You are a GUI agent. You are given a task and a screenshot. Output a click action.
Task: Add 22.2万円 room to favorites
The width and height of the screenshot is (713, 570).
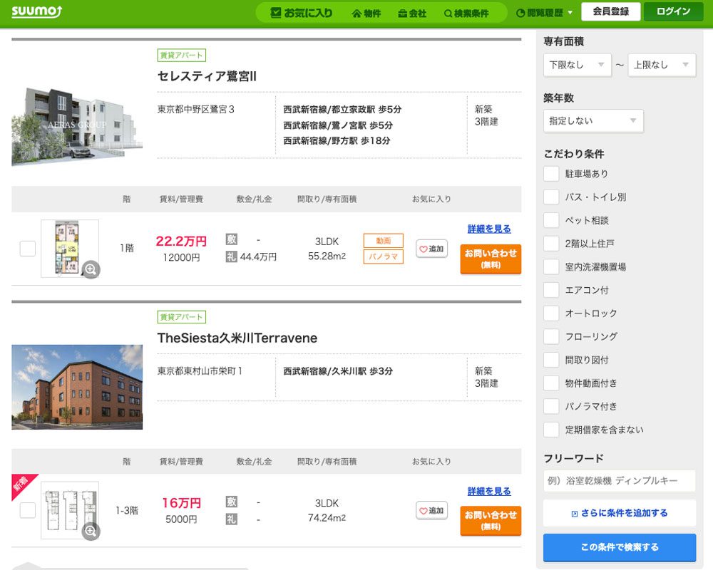click(431, 249)
